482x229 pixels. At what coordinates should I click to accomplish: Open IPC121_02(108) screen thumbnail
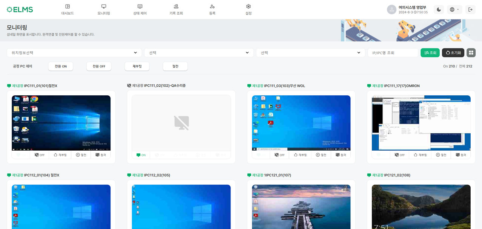point(421,207)
